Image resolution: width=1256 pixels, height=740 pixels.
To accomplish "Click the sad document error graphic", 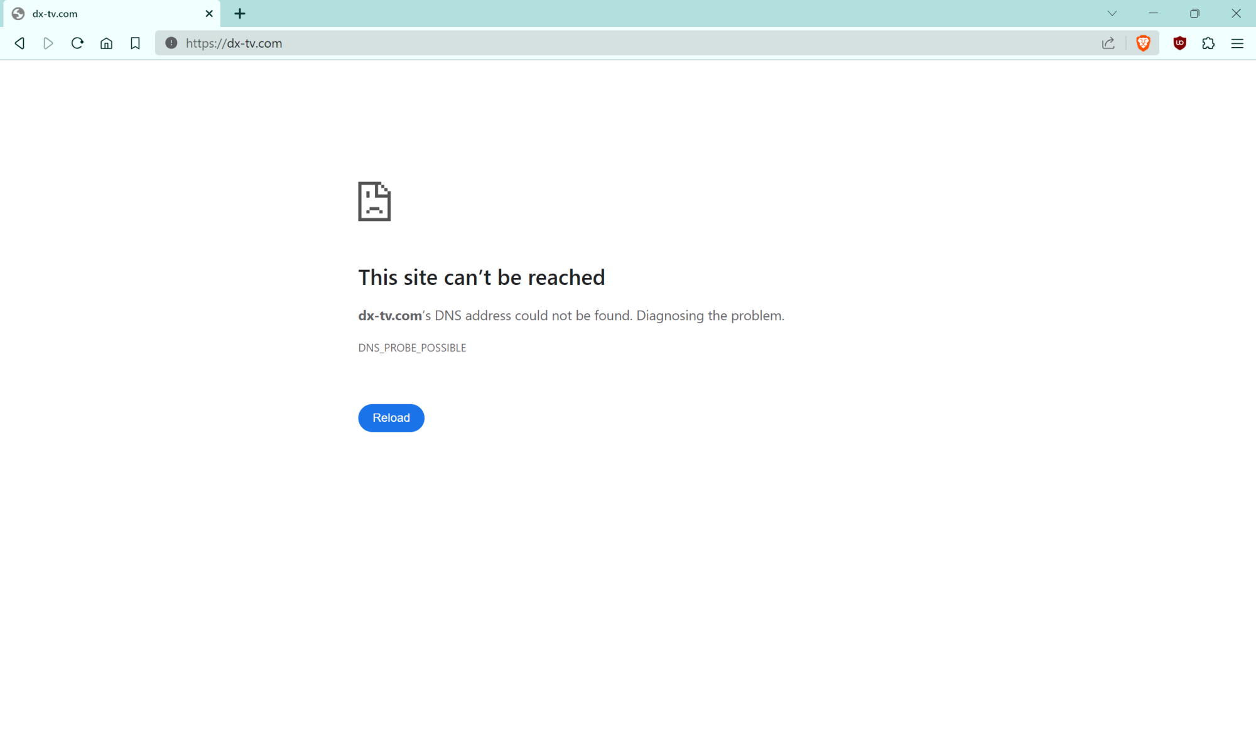I will pos(374,201).
